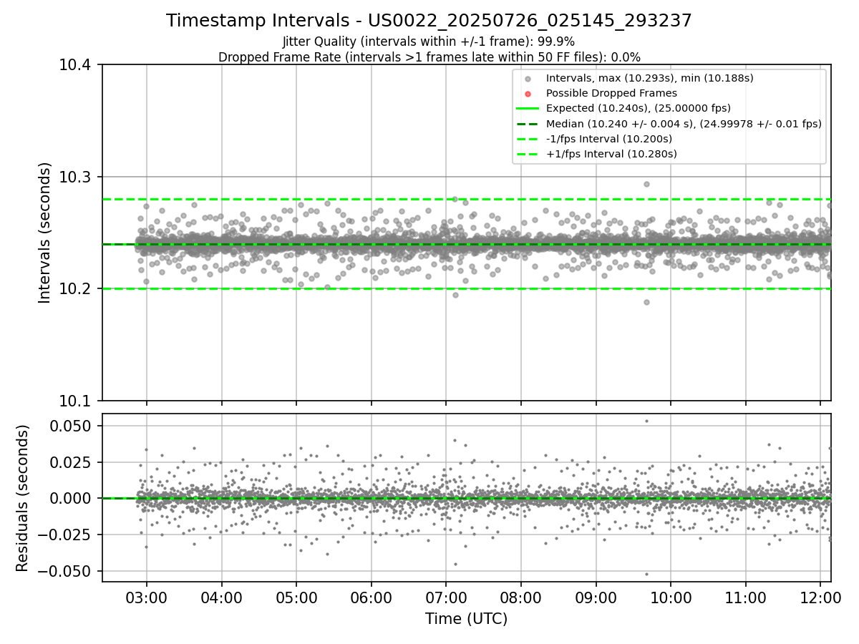Select the 'Dropped Frame Rate' subtitle line
The width and height of the screenshot is (859, 644).
[429, 57]
